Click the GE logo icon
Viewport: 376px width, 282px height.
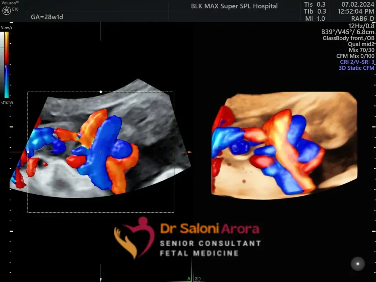[6, 11]
